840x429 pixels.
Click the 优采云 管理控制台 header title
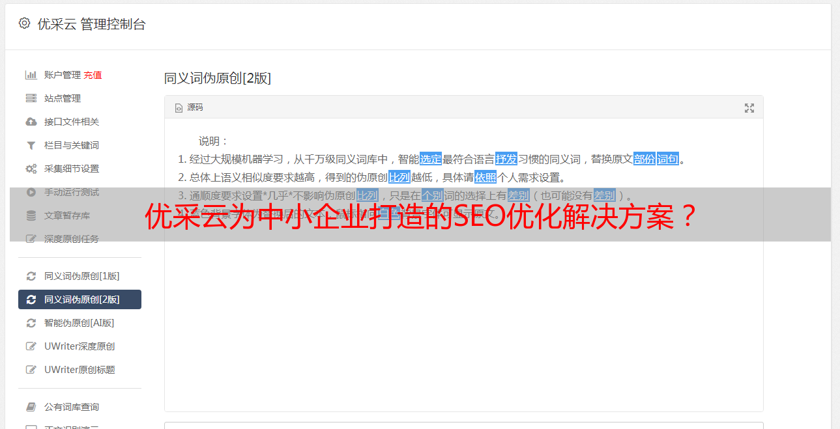92,24
